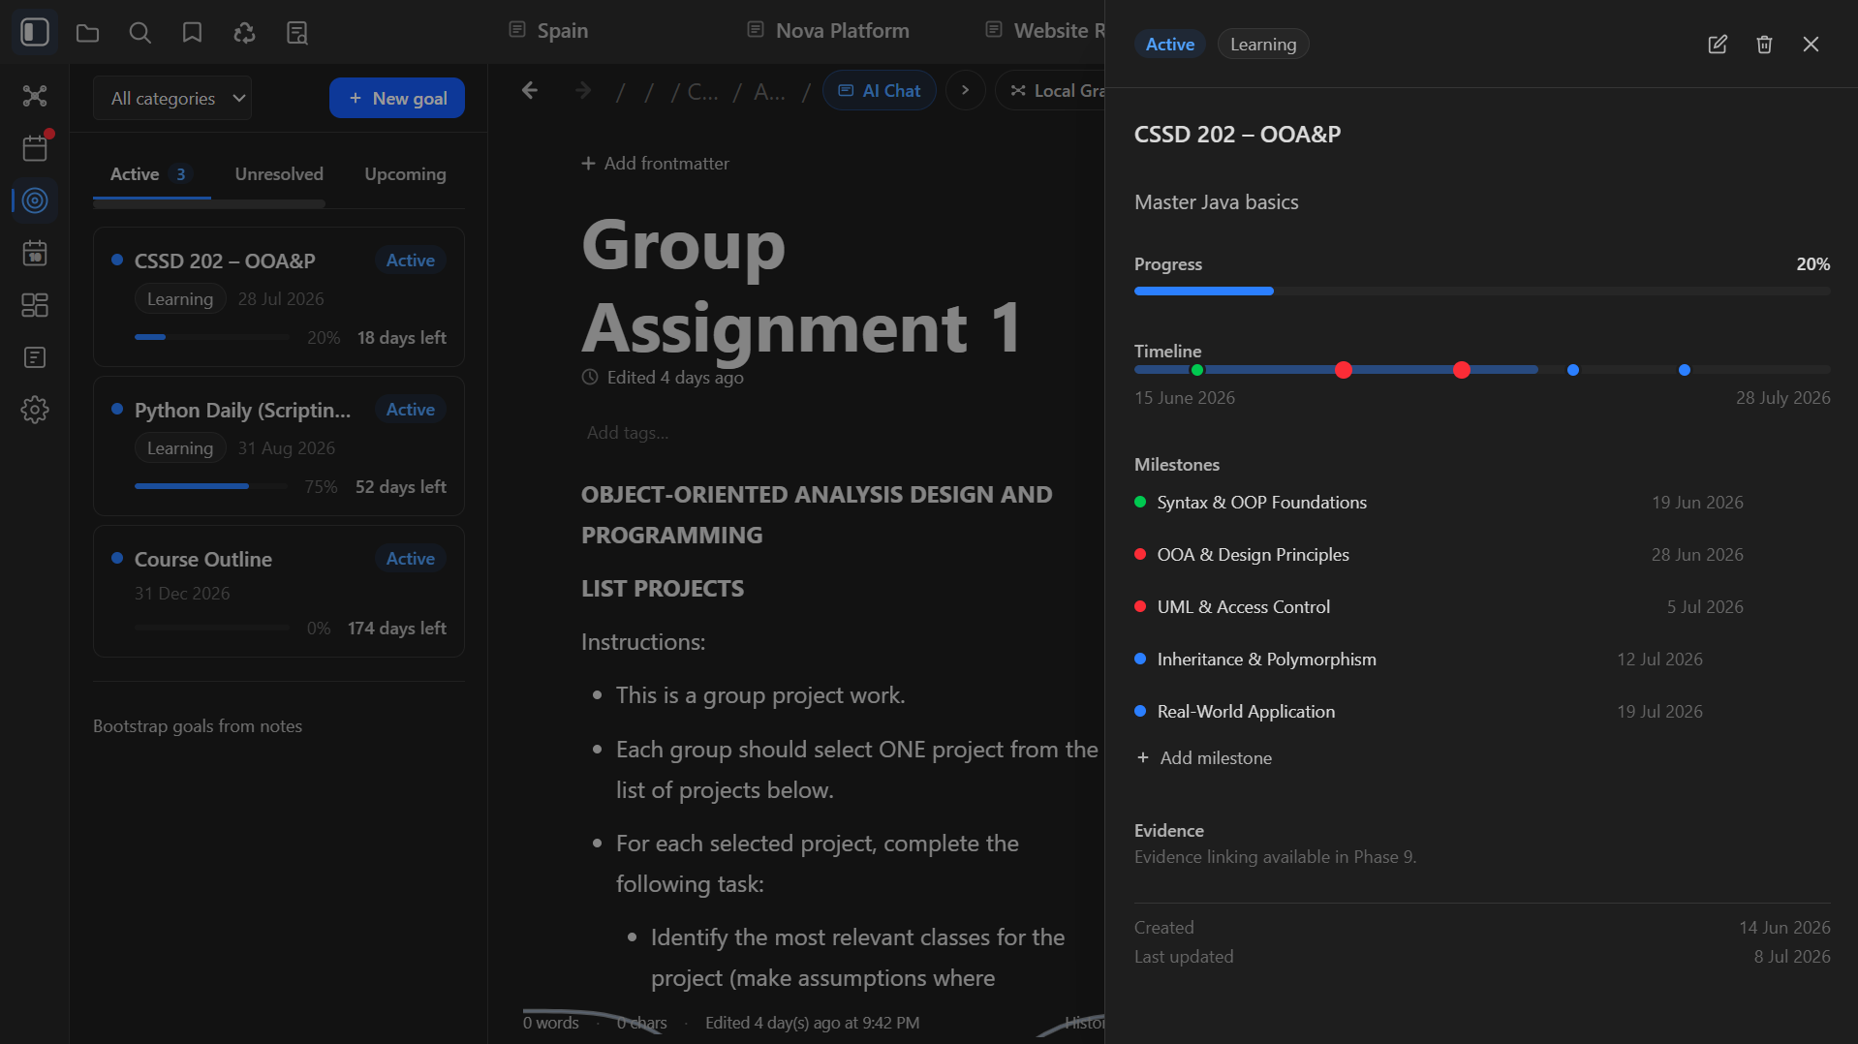Open the file explorer folder icon
The image size is (1858, 1044).
pyautogui.click(x=87, y=33)
